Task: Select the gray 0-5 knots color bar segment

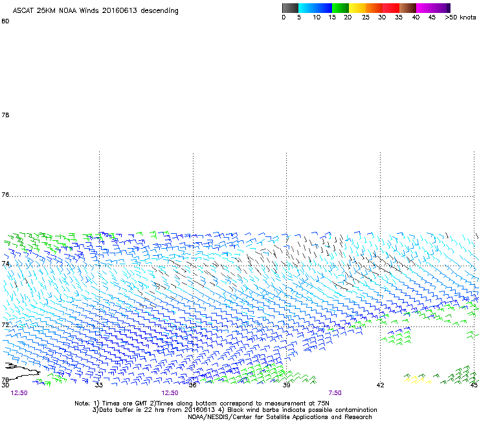Action: tap(290, 8)
